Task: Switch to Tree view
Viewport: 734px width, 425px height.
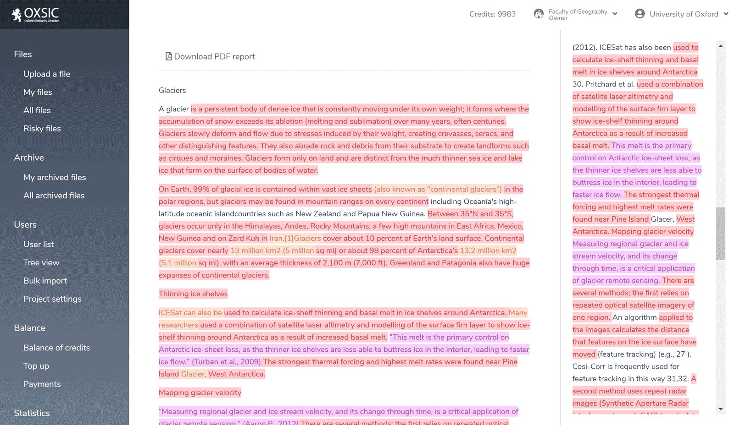Action: tap(41, 262)
